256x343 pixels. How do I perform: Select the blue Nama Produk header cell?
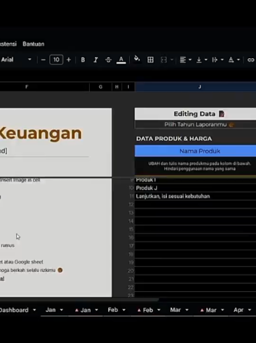point(195,151)
